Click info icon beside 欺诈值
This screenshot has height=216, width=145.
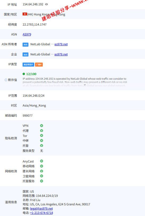point(6,80)
